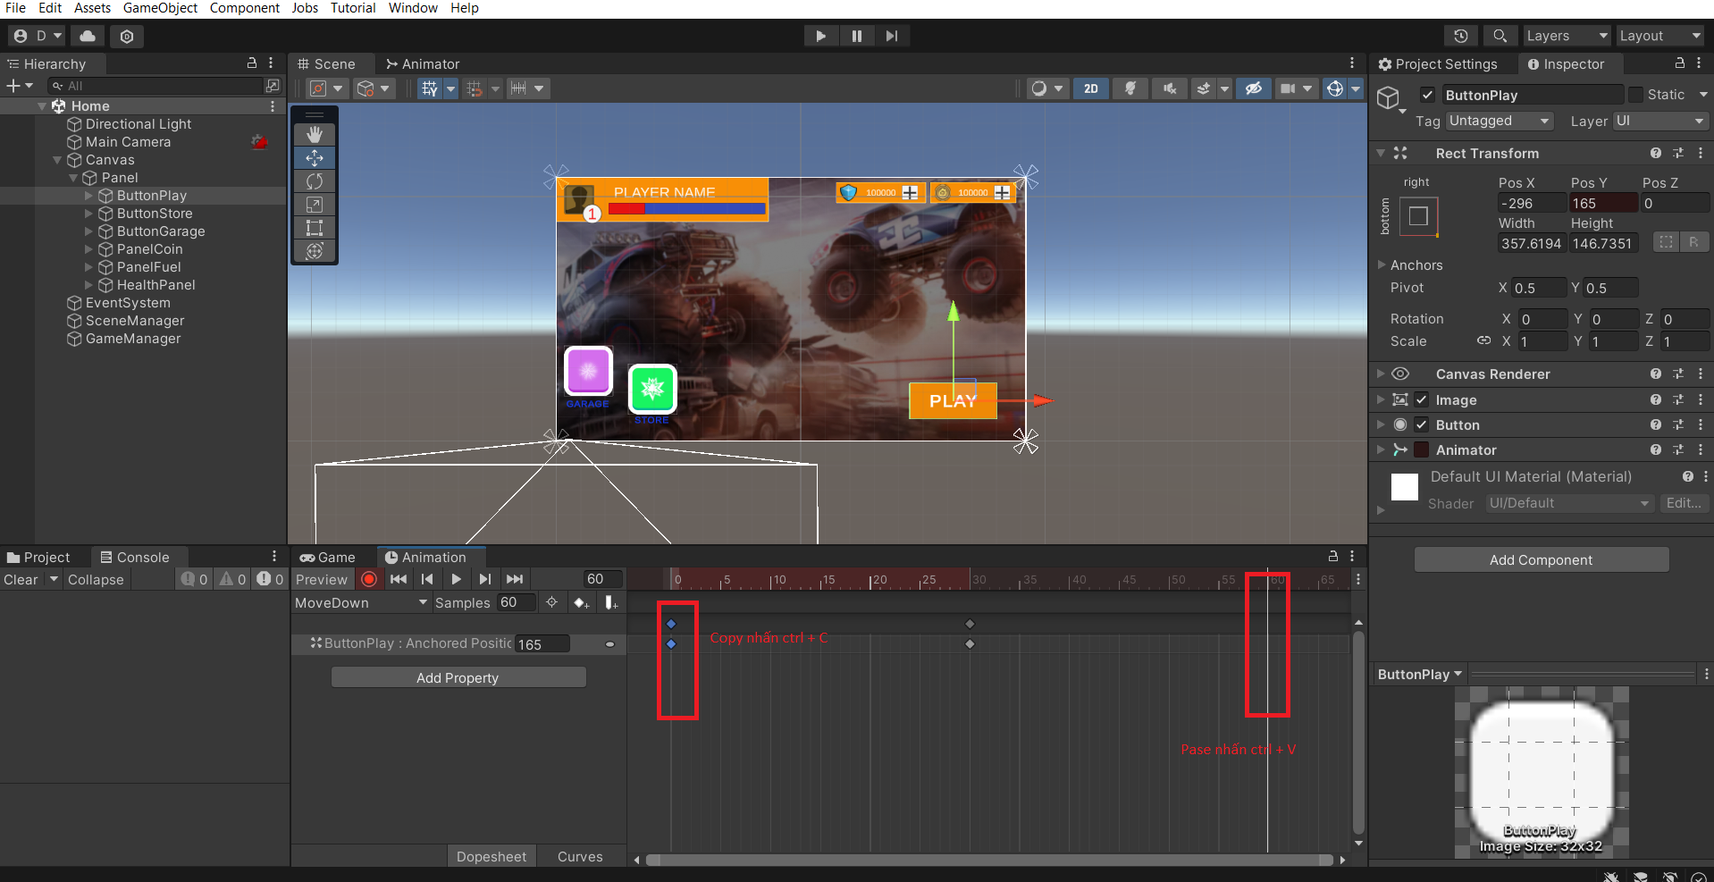The height and width of the screenshot is (882, 1714).
Task: Switch to the Project Settings tab
Action: coord(1437,64)
